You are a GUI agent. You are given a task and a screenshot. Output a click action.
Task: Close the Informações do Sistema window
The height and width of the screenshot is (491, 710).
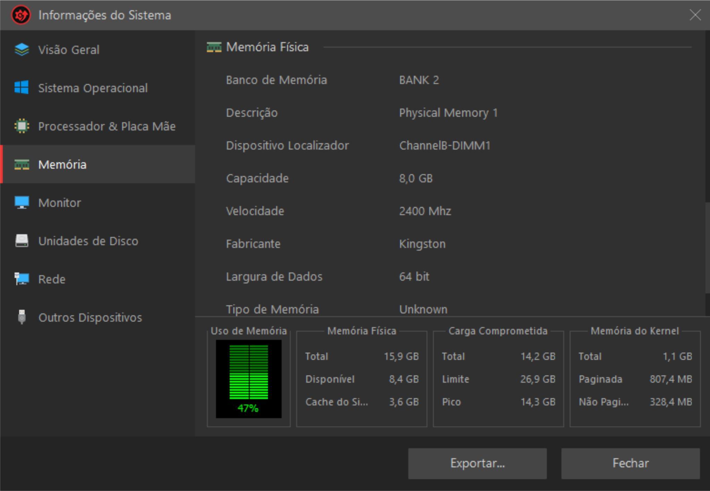pyautogui.click(x=695, y=15)
